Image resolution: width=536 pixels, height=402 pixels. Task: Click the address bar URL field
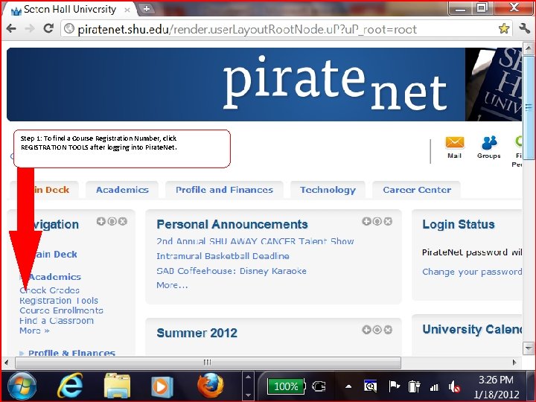point(287,29)
